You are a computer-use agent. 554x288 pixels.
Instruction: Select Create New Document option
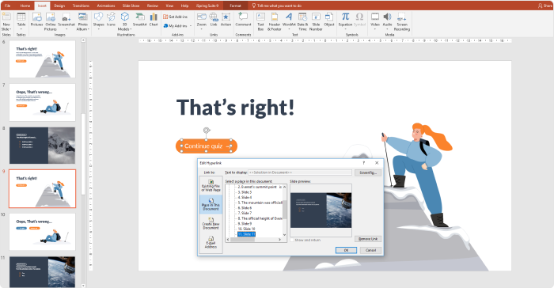point(211,223)
